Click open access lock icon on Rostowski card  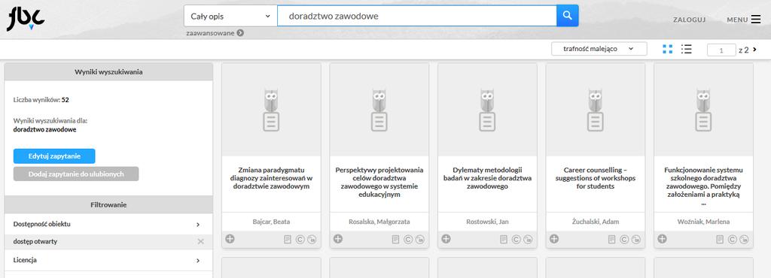528,240
